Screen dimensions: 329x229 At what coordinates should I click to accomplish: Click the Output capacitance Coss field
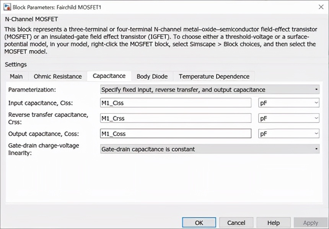pyautogui.click(x=175, y=134)
